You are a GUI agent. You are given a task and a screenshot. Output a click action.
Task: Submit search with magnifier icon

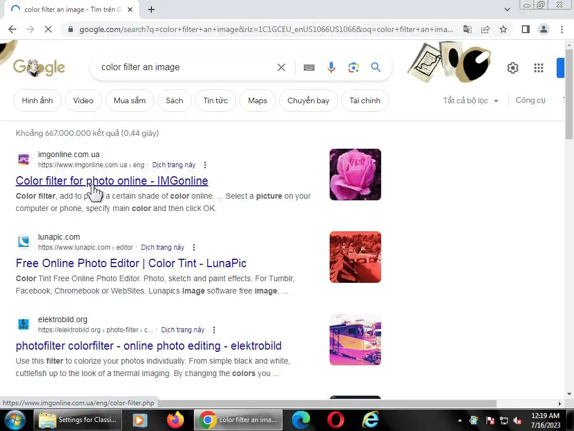click(376, 67)
